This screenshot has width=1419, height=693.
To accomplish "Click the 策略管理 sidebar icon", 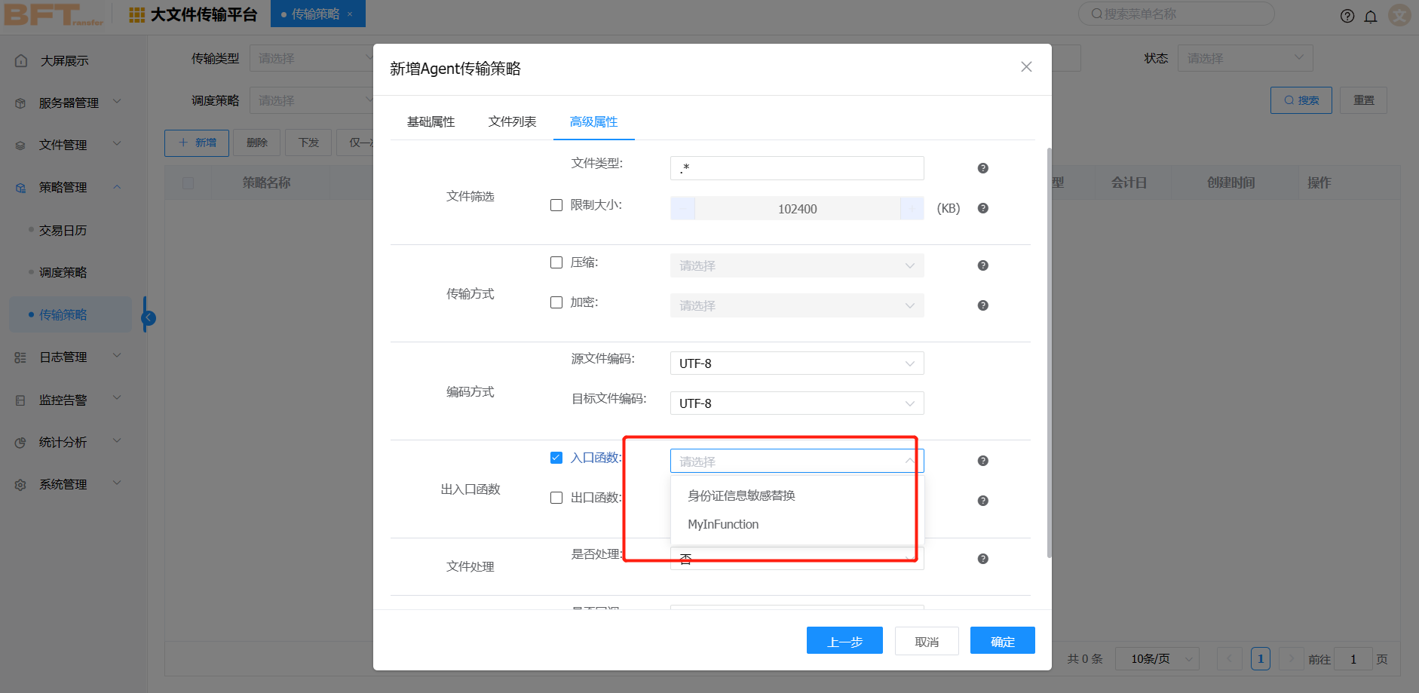I will (x=20, y=187).
